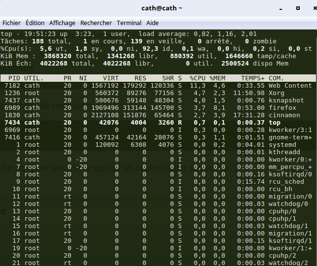Select the gnome-term+ process name
Image resolution: width=317 pixels, height=266 pixels.
tap(290, 137)
